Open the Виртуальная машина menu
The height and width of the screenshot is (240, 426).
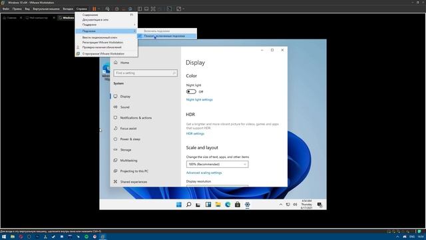tap(46, 9)
